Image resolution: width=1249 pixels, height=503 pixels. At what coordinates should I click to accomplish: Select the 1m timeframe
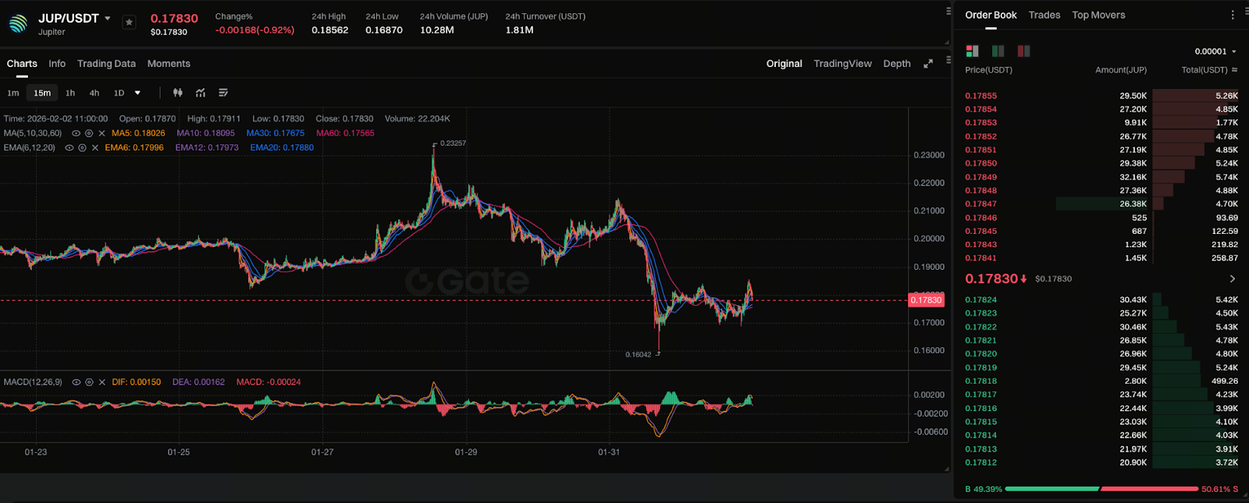coord(13,93)
